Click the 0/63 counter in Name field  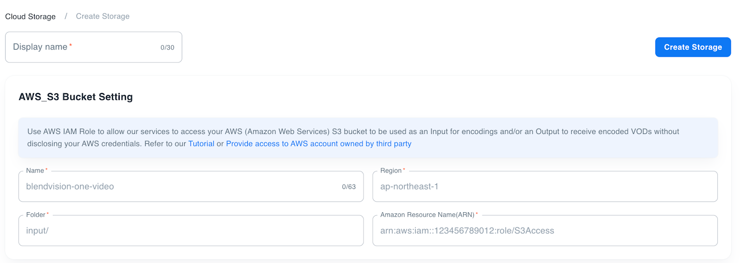pos(349,187)
